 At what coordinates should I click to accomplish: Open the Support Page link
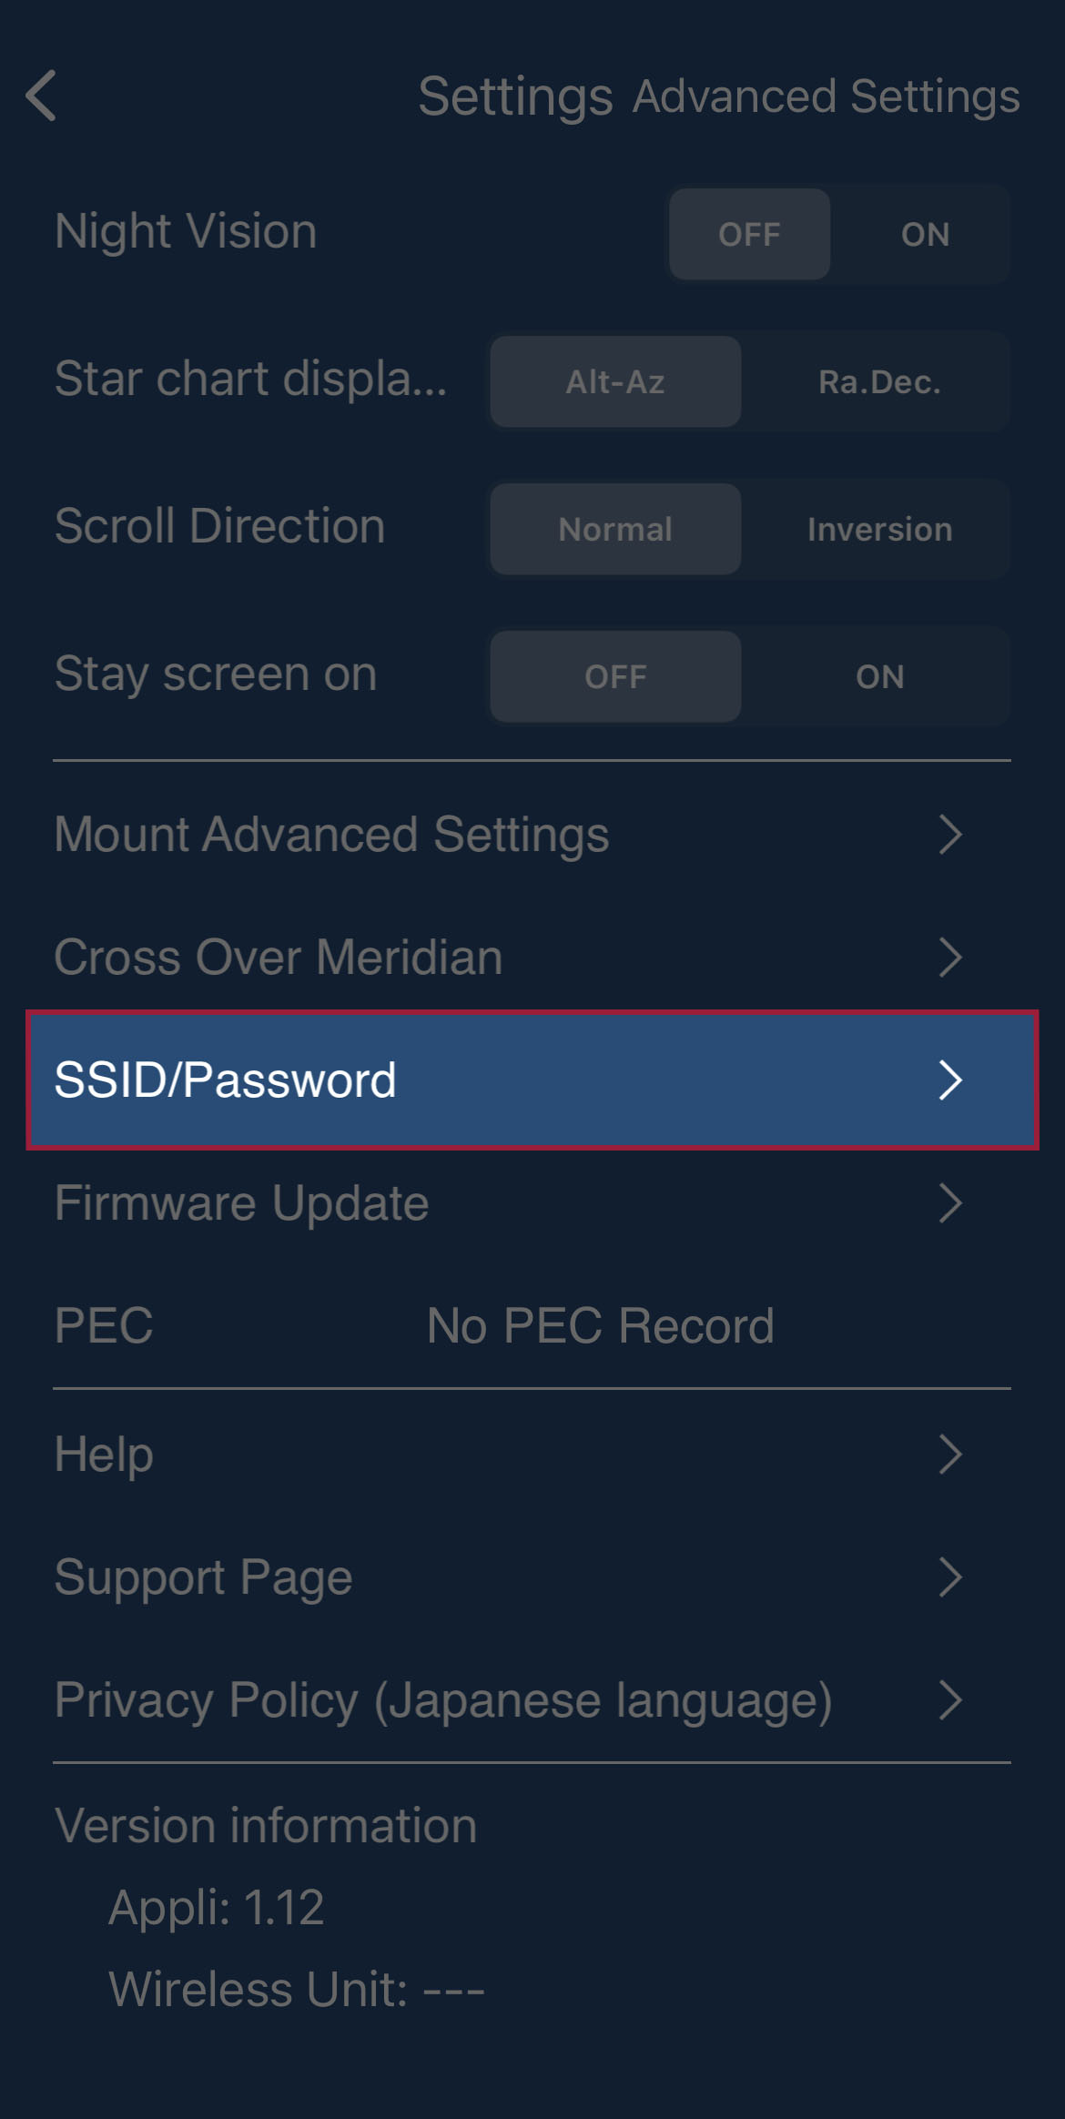204,1577
